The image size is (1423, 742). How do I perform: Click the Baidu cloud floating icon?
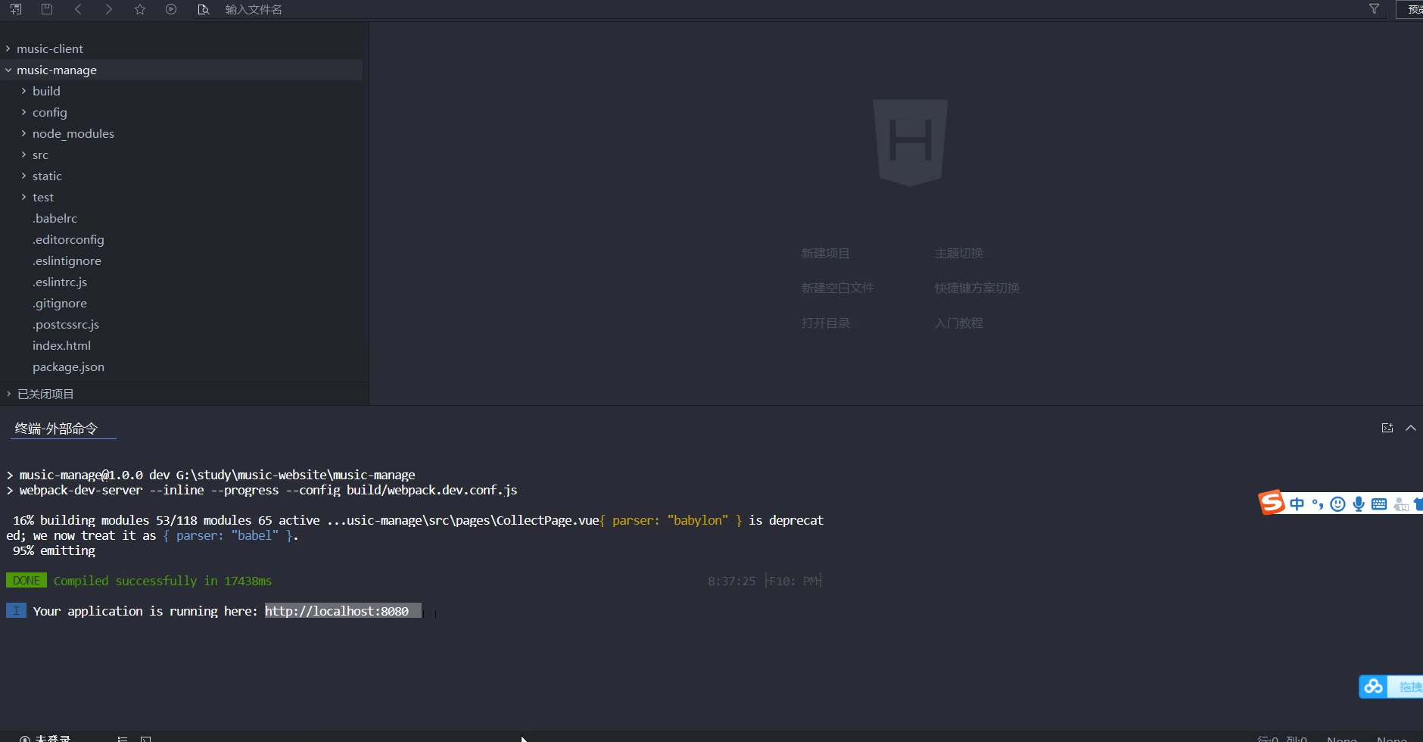1374,687
